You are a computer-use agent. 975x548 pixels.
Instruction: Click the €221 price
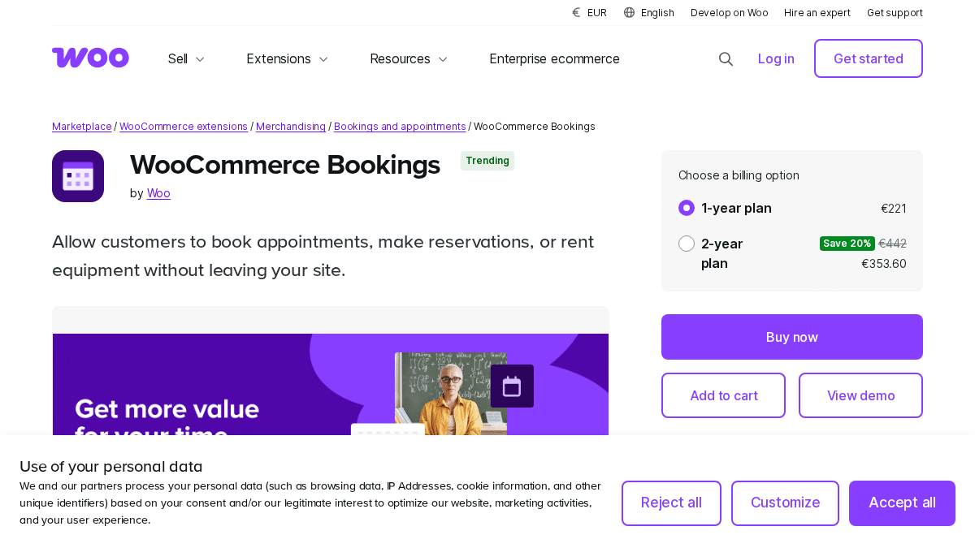894,209
